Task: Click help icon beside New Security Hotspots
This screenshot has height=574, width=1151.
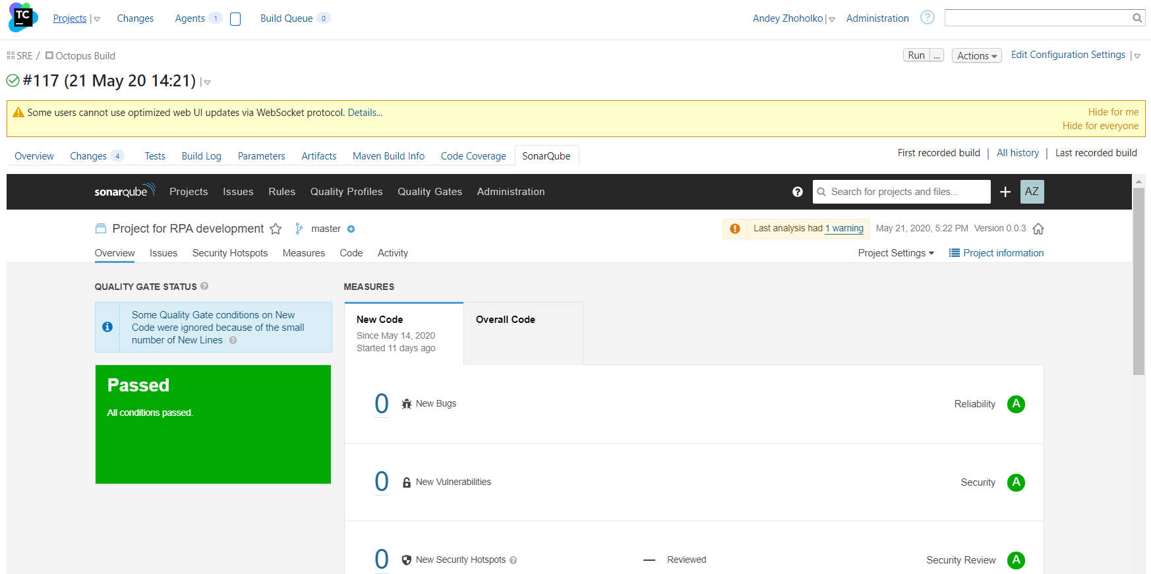Action: (514, 560)
